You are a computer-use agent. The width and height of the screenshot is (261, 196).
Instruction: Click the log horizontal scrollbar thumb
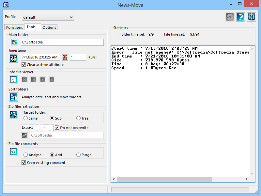[x=164, y=179]
